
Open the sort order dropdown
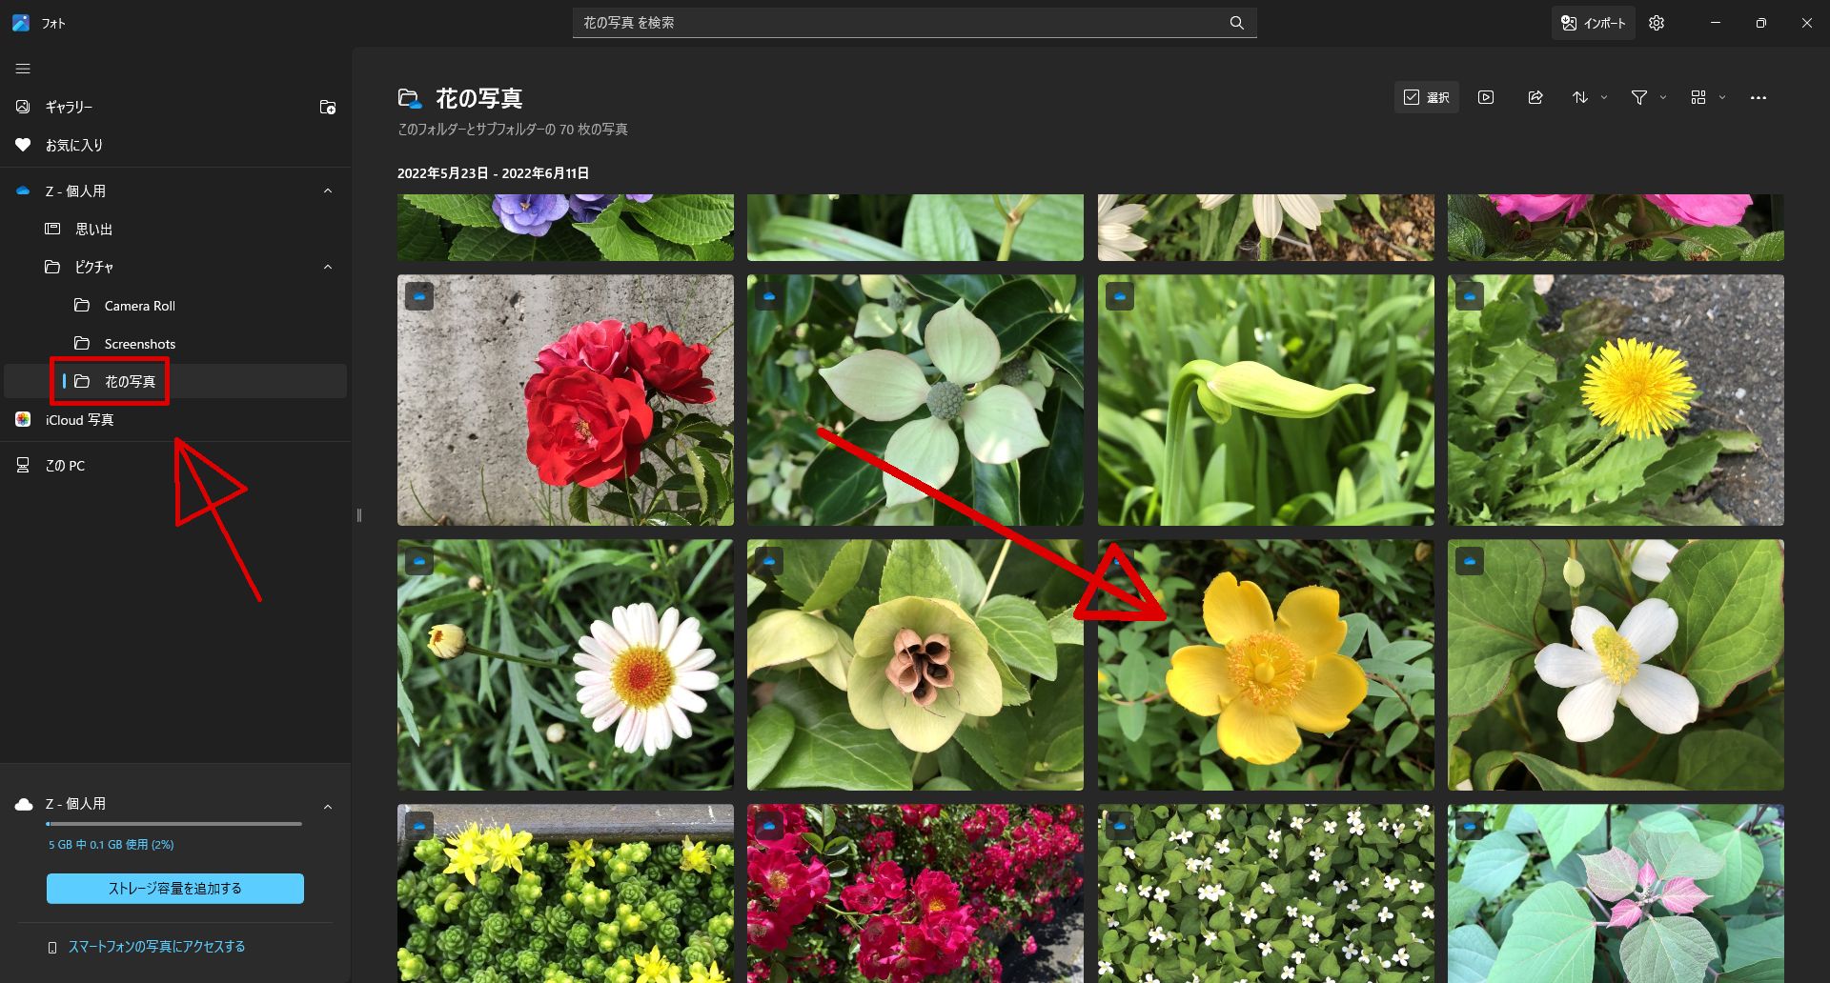tap(1589, 97)
